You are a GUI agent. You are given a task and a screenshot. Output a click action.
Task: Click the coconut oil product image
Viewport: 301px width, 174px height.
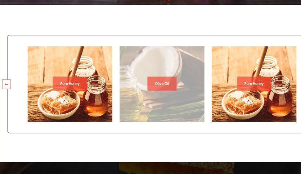point(162,84)
